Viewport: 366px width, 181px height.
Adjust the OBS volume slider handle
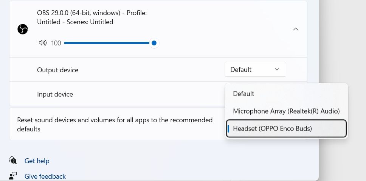pos(154,43)
